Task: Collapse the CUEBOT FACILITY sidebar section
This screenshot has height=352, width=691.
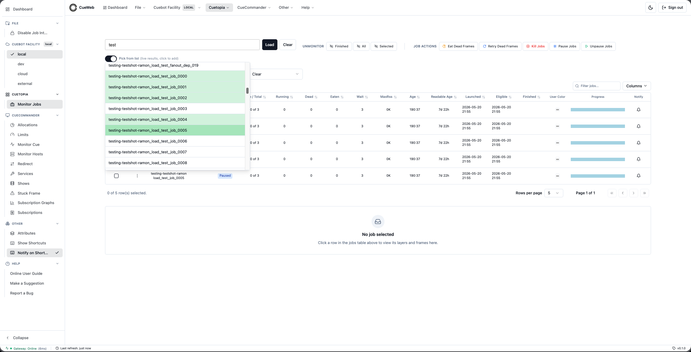Action: point(57,44)
